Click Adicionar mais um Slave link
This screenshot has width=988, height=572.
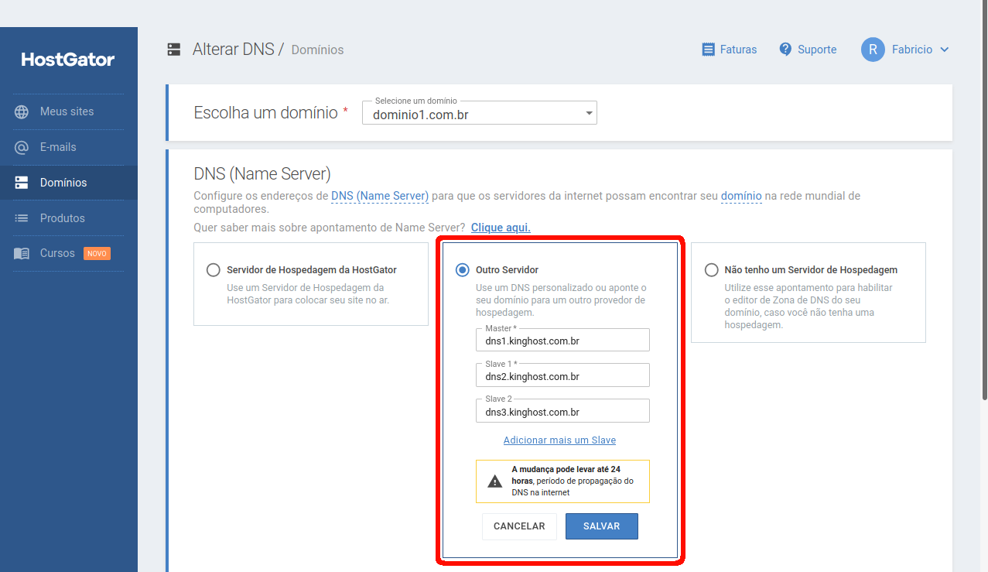tap(559, 440)
